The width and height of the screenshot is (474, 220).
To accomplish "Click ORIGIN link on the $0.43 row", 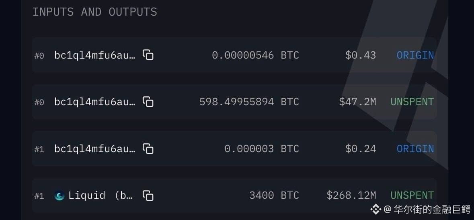I will [415, 55].
